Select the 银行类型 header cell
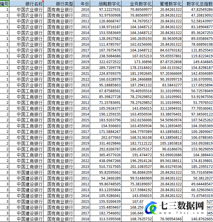The image size is (213, 222). click(59, 3)
